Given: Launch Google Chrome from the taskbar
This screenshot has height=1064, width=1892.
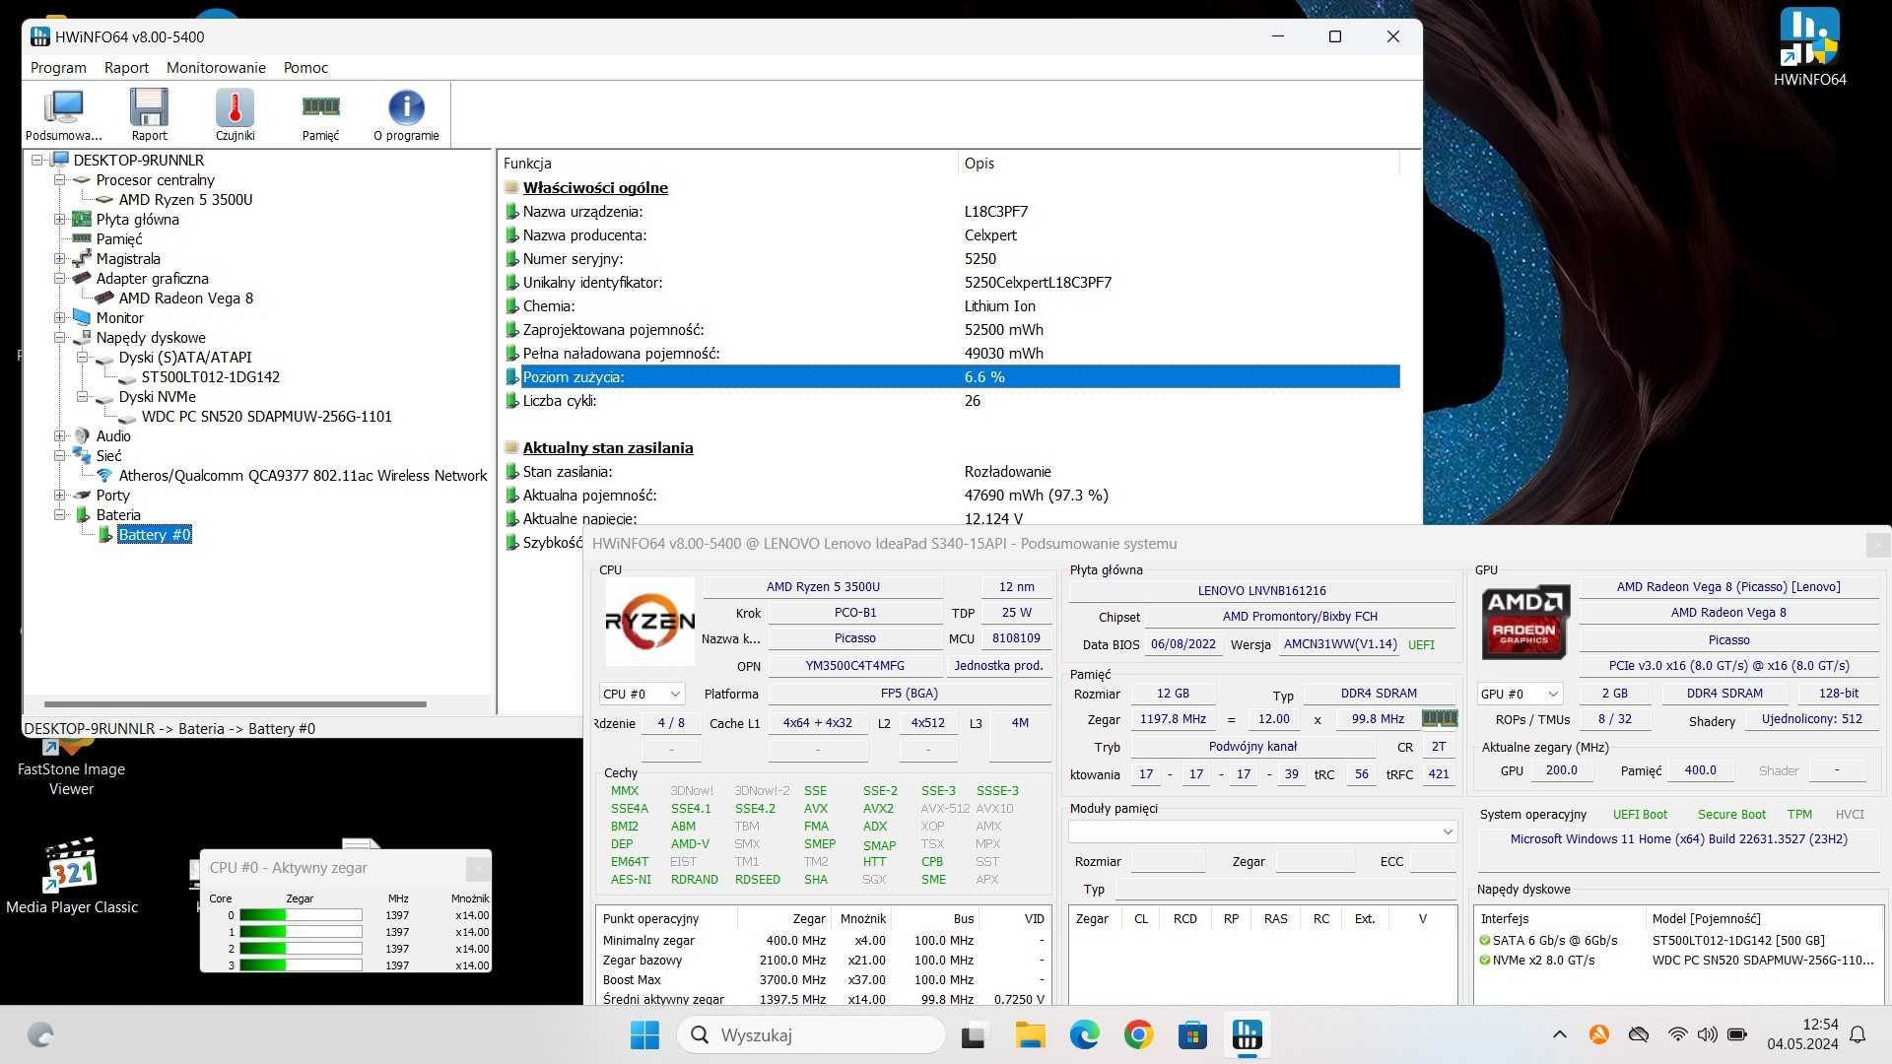Looking at the screenshot, I should pos(1138,1034).
